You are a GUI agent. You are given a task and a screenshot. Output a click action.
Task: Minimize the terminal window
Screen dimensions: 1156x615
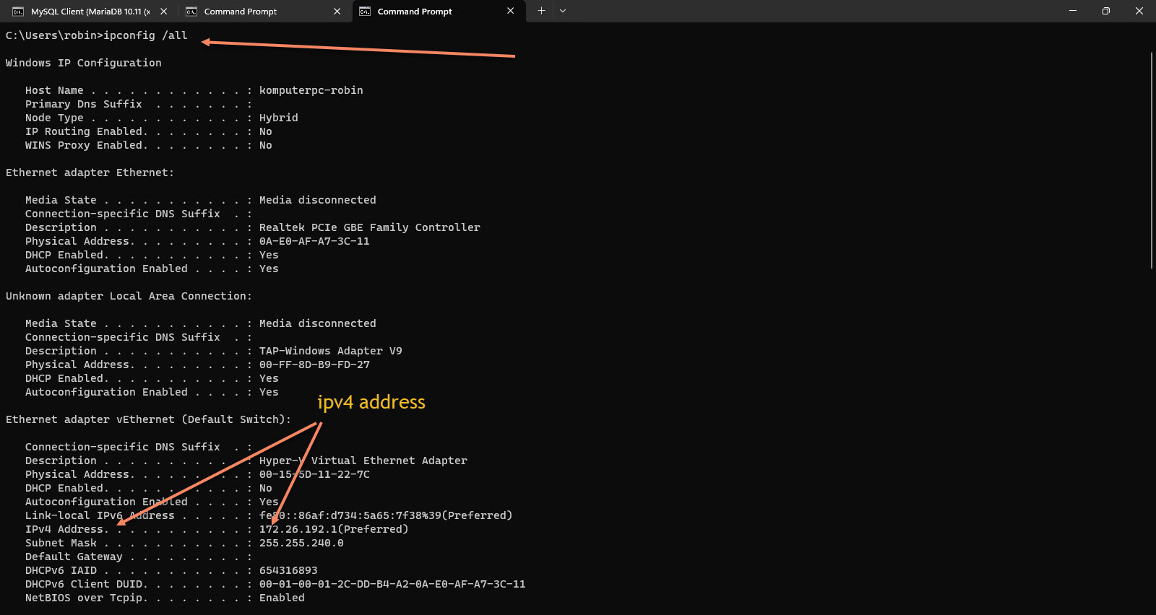coord(1072,11)
